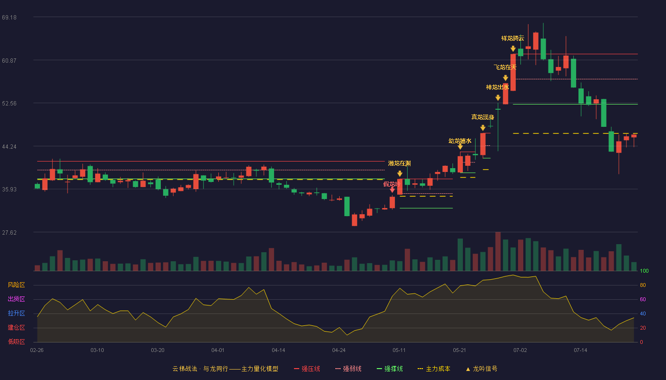The height and width of the screenshot is (380, 666).
Task: Toggle the 强弱线 legend entry
Action: click(348, 369)
